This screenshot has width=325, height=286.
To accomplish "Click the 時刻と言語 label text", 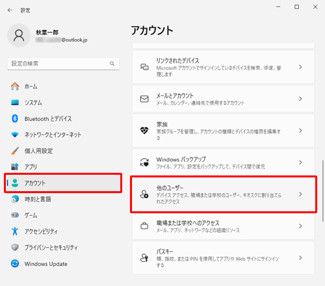I will click(x=38, y=199).
